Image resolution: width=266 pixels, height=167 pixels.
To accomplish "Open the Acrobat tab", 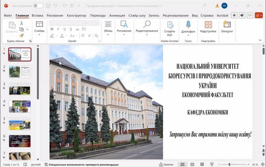I will (x=222, y=15).
